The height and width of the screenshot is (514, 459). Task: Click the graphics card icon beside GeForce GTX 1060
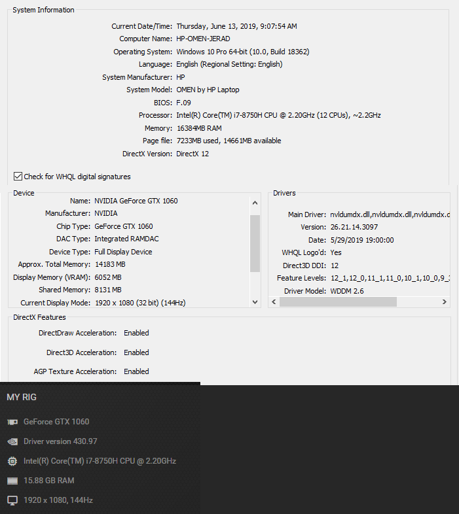point(12,422)
